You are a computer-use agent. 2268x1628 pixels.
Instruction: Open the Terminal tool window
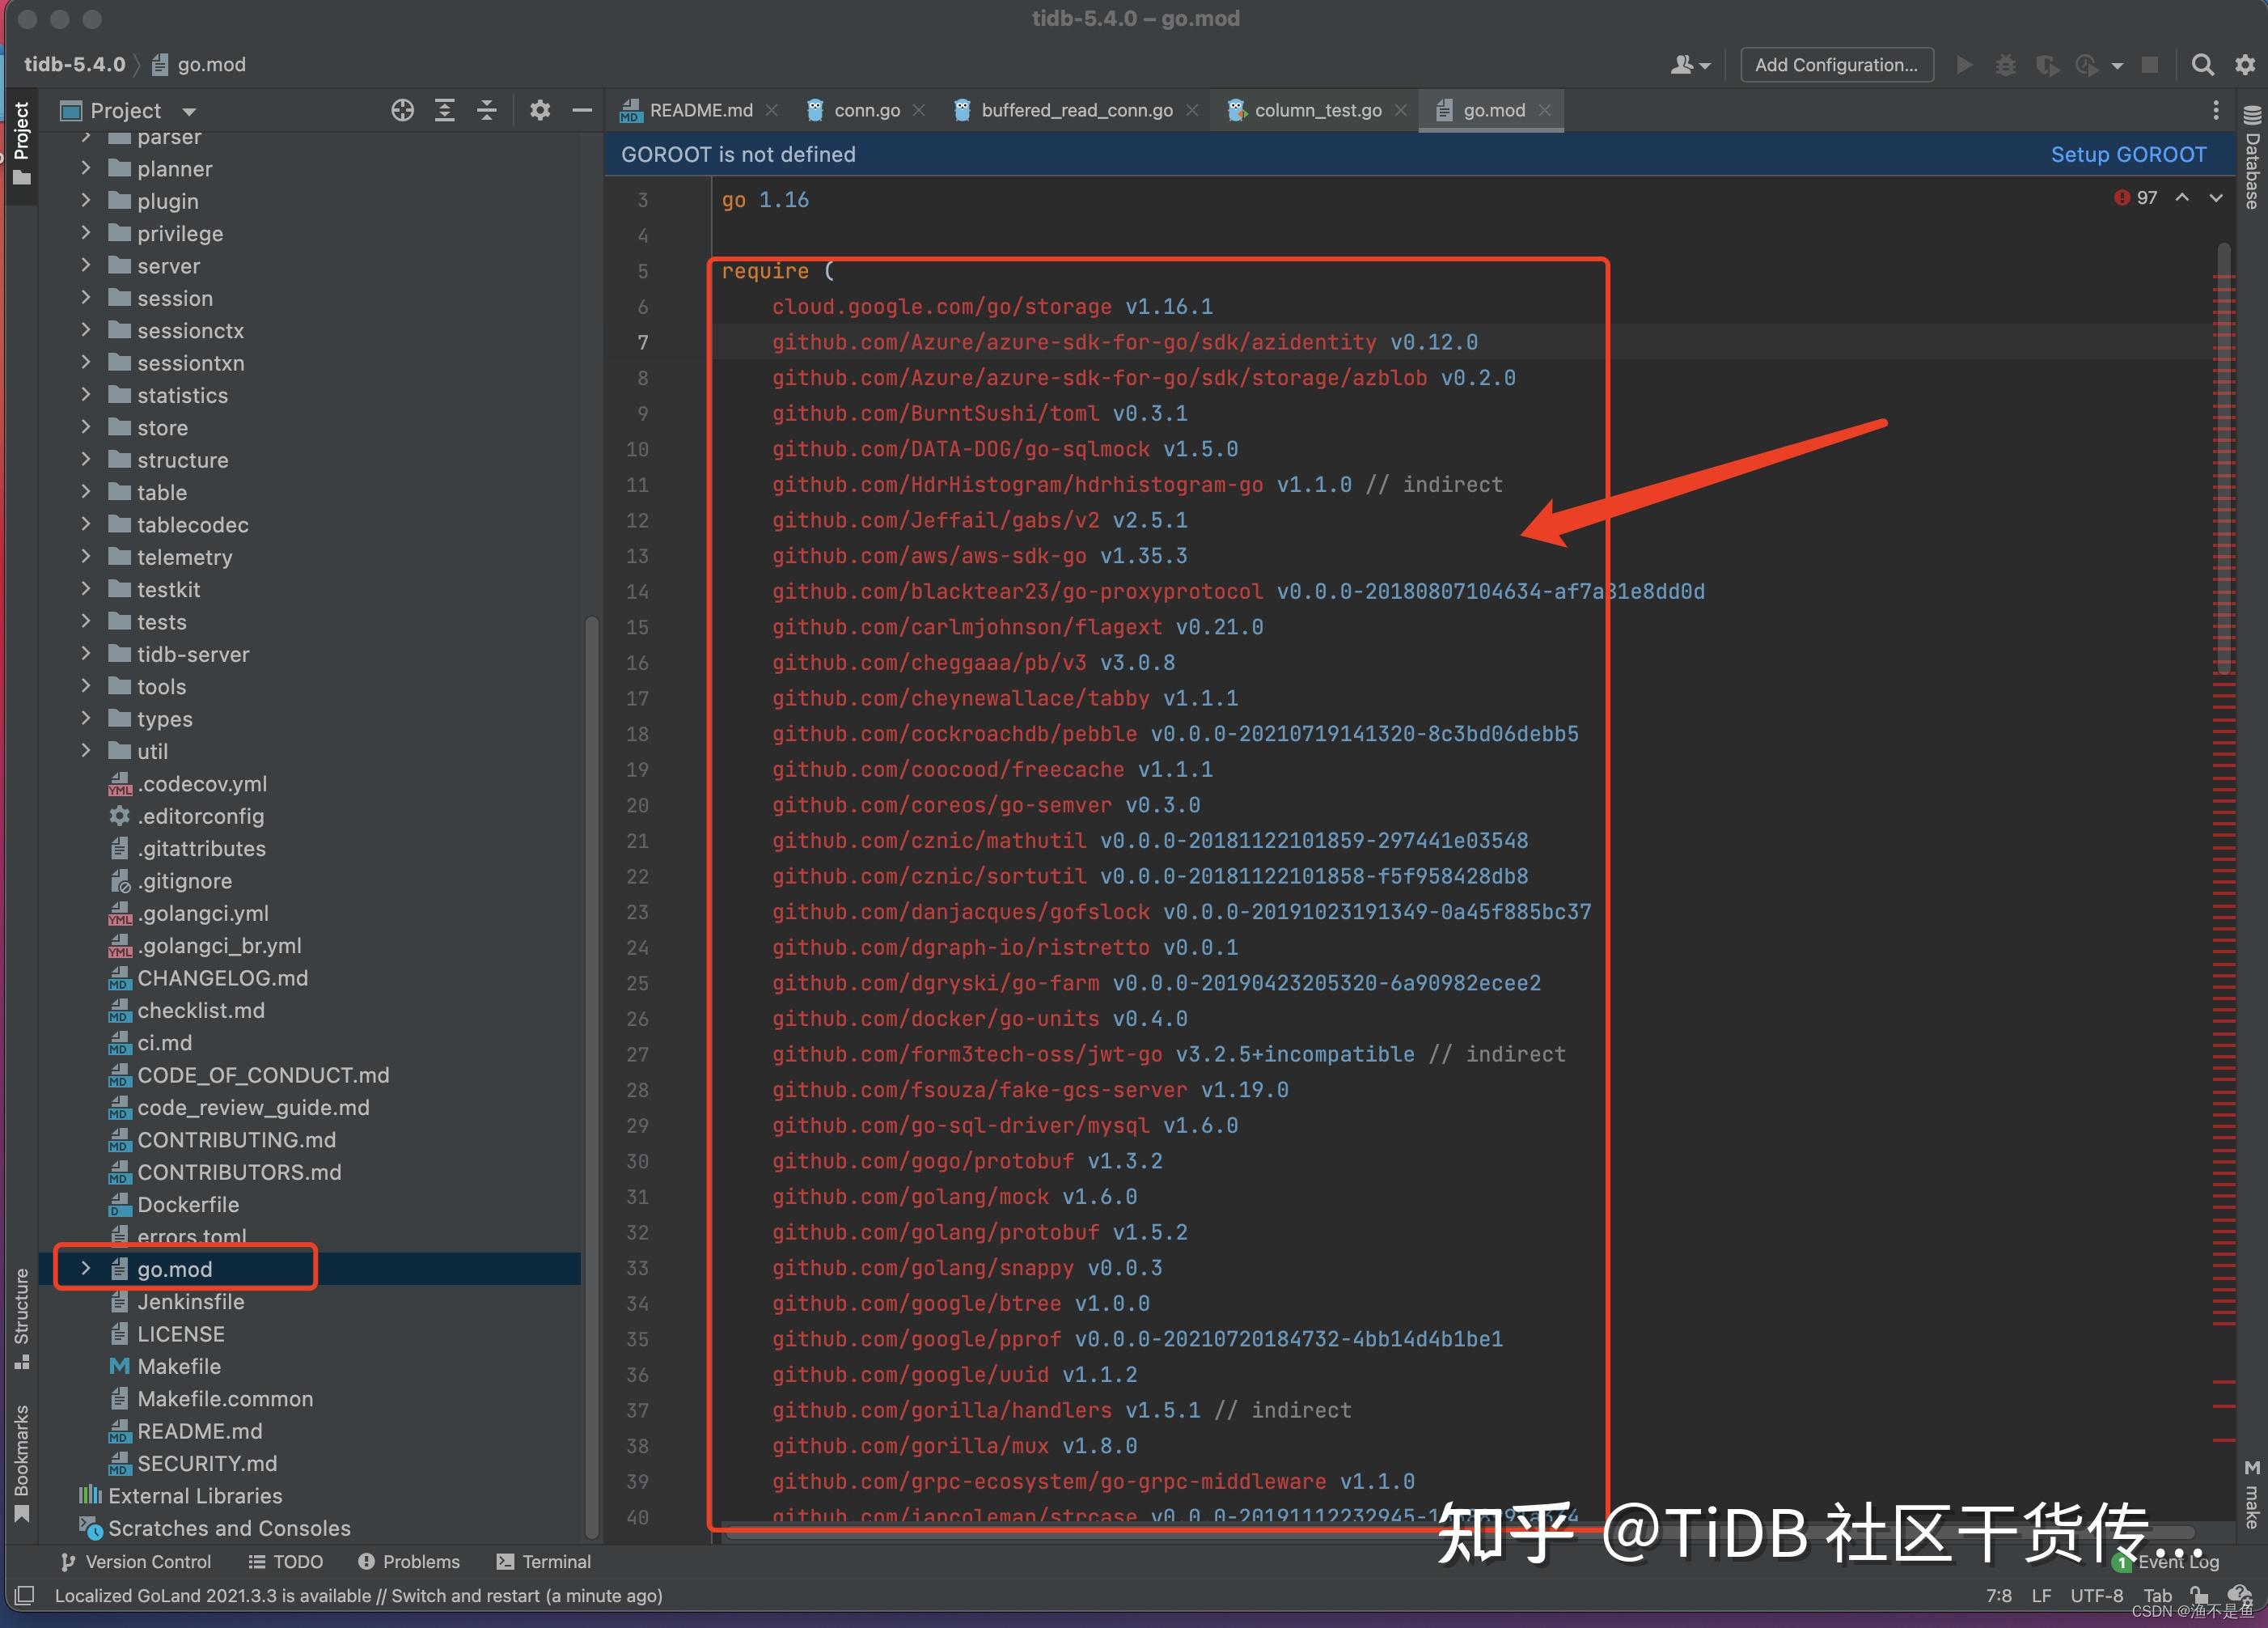[x=543, y=1562]
